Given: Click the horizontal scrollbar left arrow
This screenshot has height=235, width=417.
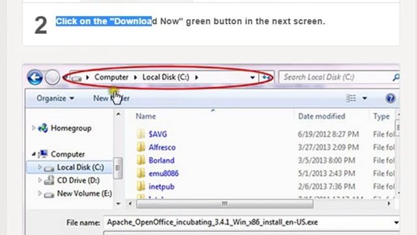Looking at the screenshot, I should pos(130,204).
